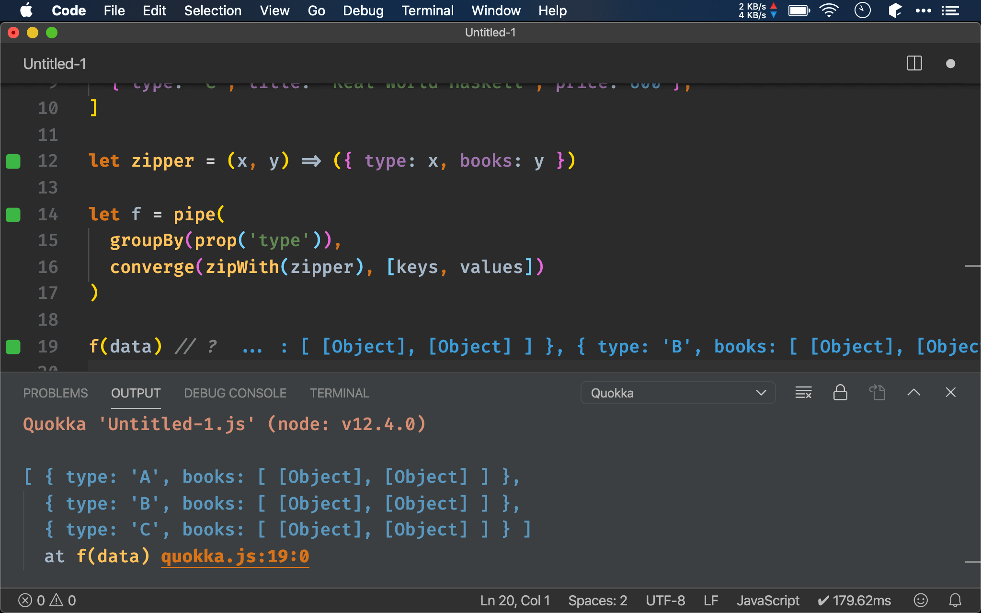Click the clock menu bar icon
981x613 pixels.
coord(862,11)
